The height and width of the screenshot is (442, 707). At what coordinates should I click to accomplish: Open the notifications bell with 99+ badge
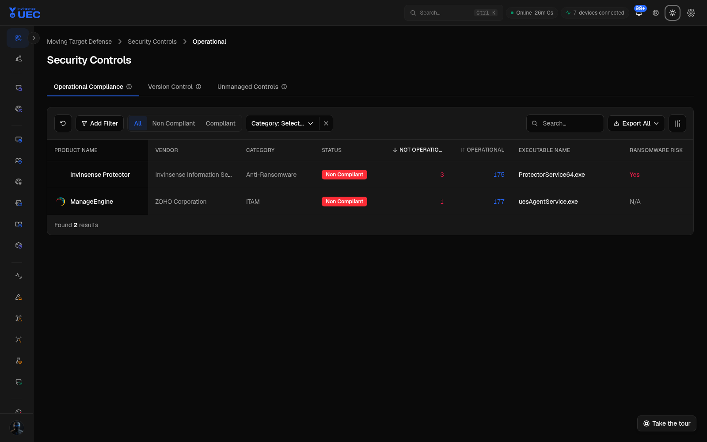[639, 13]
